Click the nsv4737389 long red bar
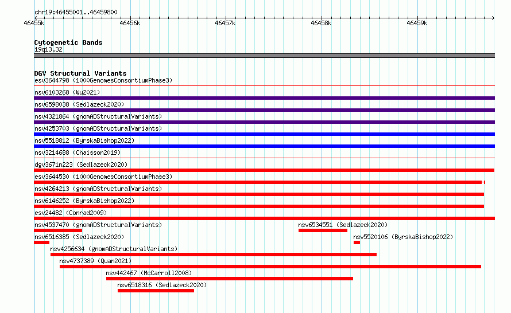 point(270,267)
